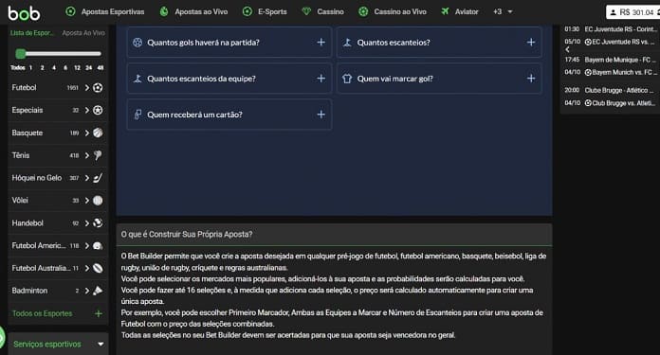660x355 pixels.
Task: Expand the Futebol chevron
Action: click(x=86, y=88)
